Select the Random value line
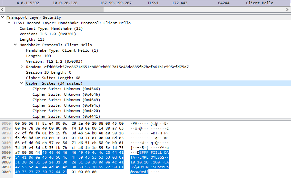The height and width of the screenshot is (178, 291). click(x=107, y=67)
